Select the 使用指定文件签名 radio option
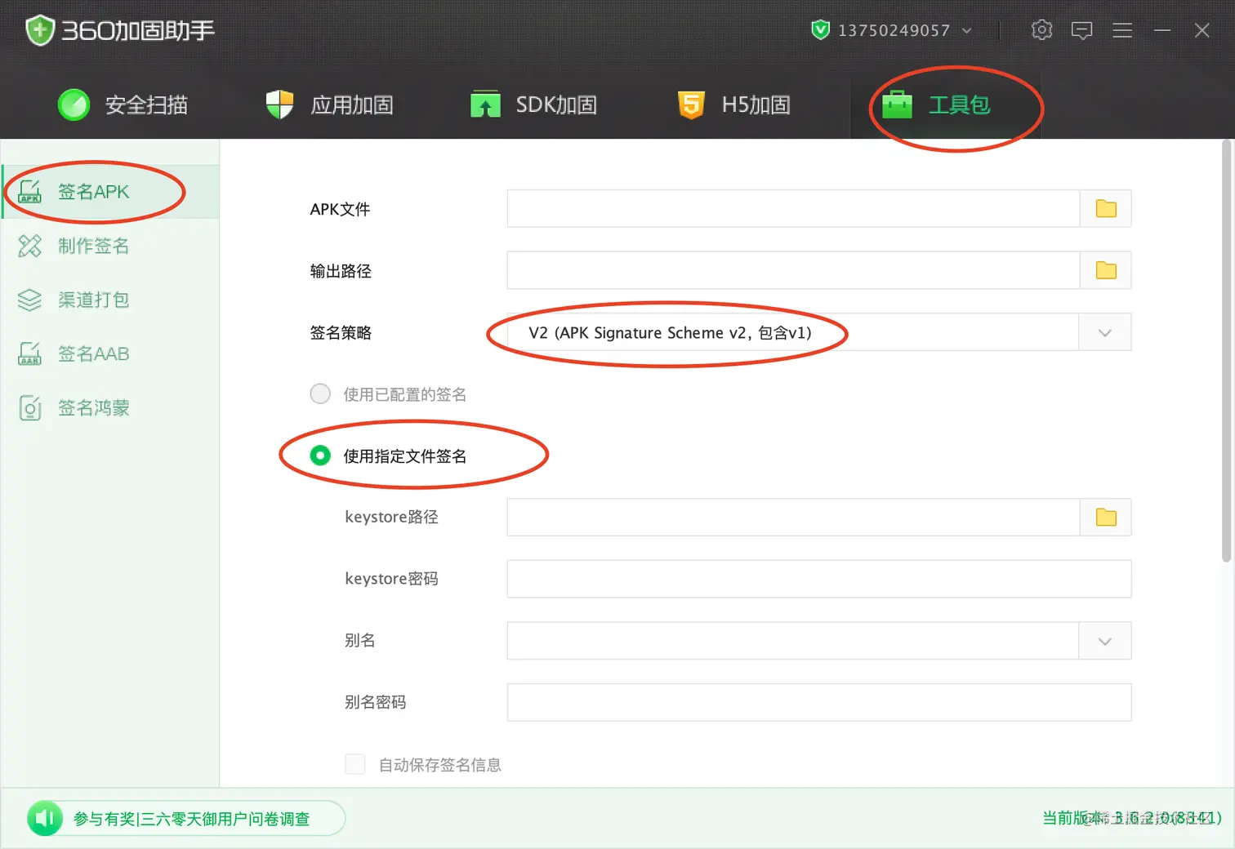Screen dimensions: 1235x849 320,456
